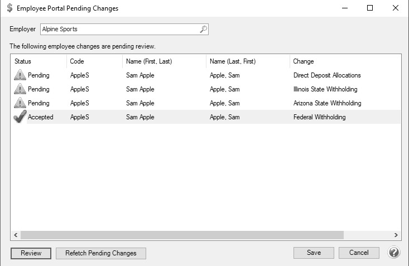
Task: Click the horizontal scrollbar left arrow
Action: [16, 235]
